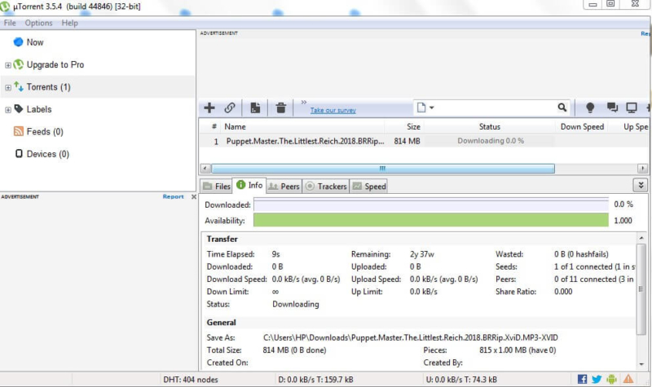Select Feeds (0) in sidebar
652x387 pixels.
(45, 131)
